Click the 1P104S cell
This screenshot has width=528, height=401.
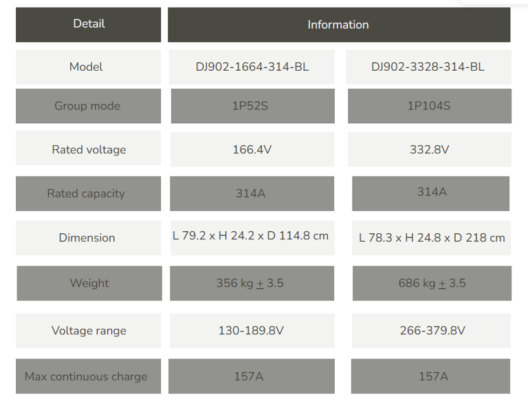pos(429,106)
